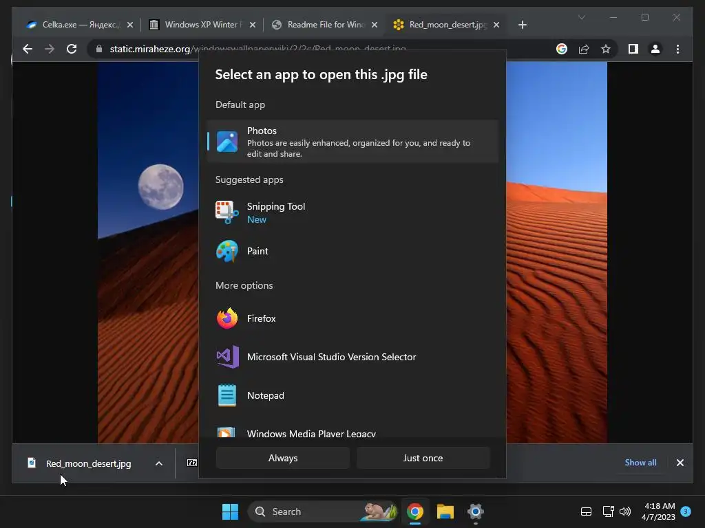Choose Notepad from more options

pos(353,395)
